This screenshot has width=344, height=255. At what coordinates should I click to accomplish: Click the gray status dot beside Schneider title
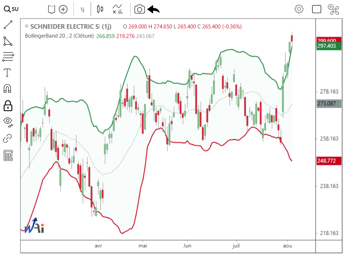tap(27, 26)
